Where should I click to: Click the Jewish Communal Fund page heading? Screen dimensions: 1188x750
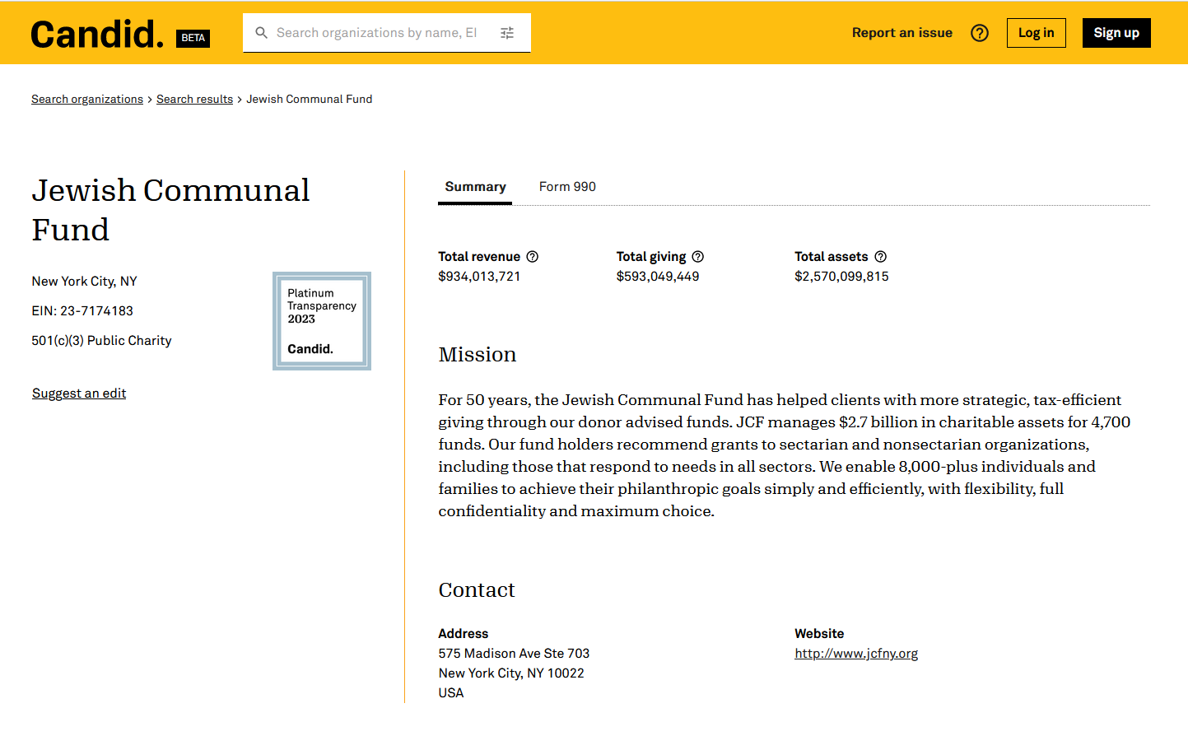tap(170, 210)
